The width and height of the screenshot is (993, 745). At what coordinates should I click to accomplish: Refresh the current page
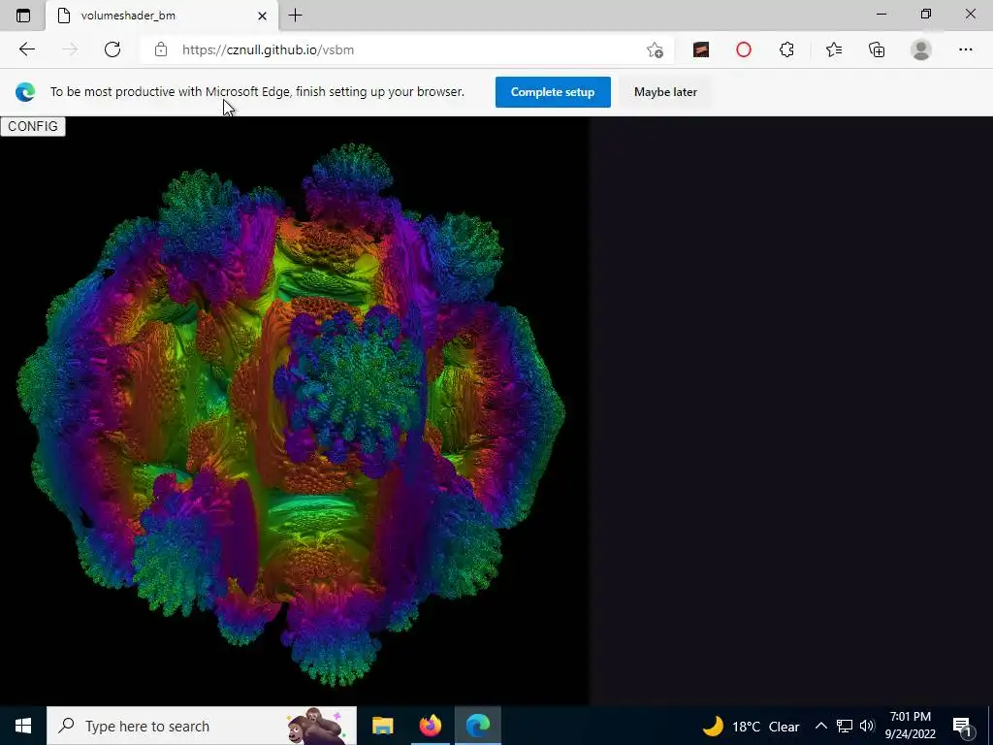(112, 49)
